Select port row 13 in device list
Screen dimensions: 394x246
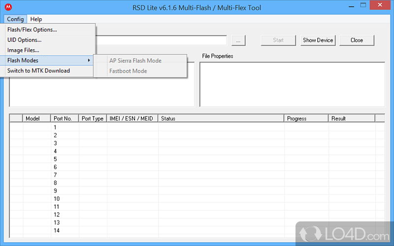[x=197, y=222]
